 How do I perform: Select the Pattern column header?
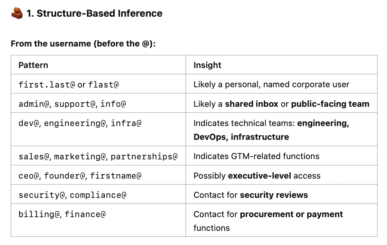[x=33, y=65]
